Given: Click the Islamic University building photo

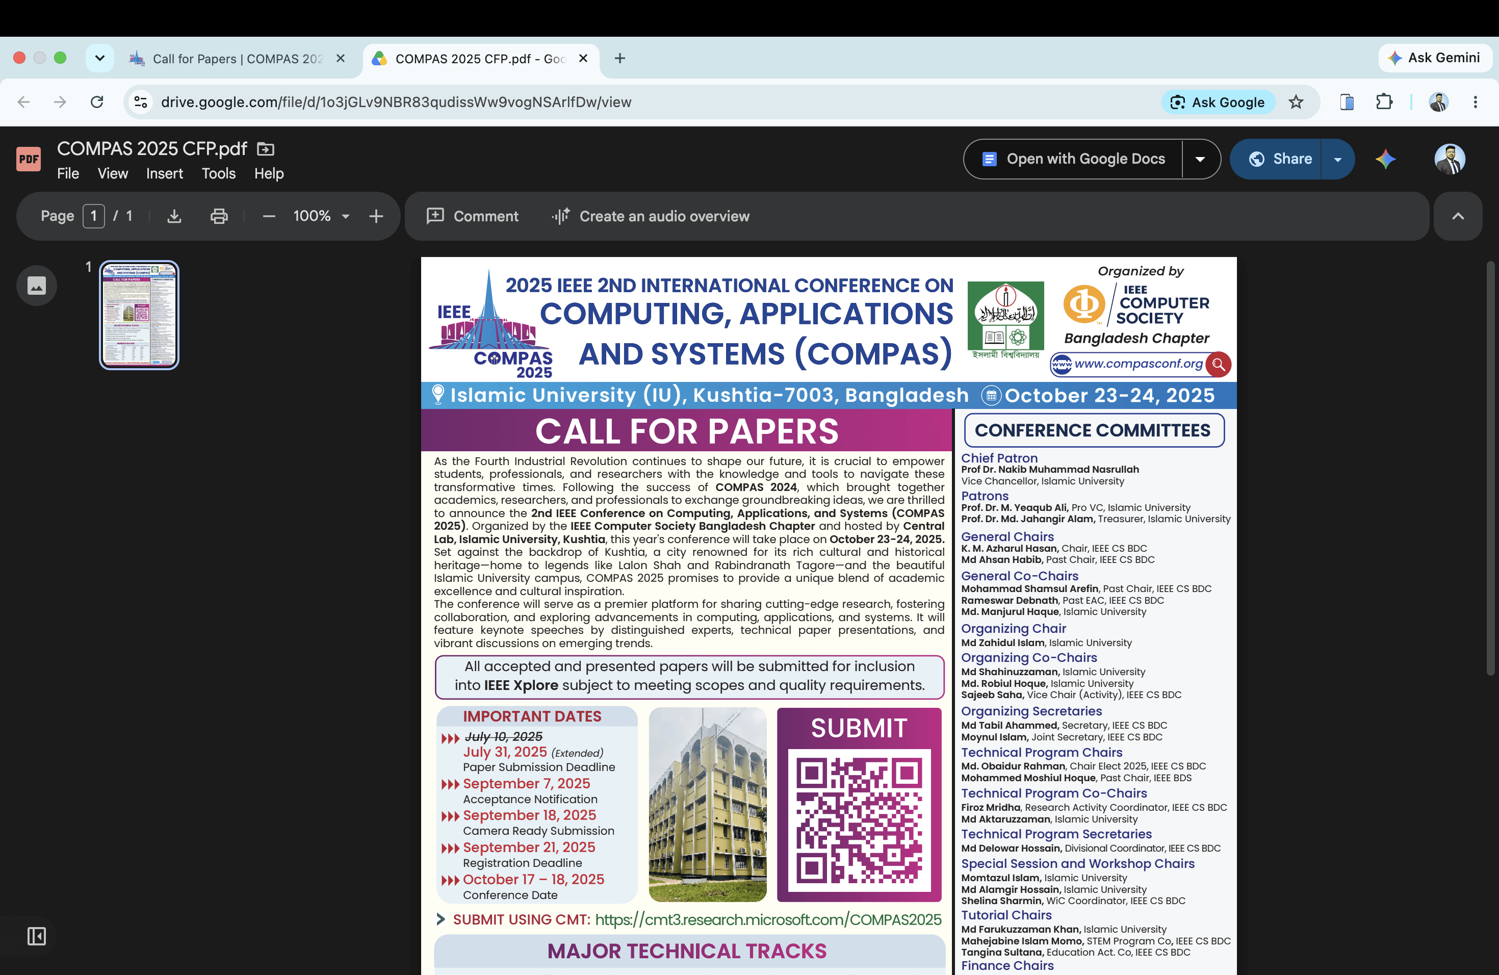Looking at the screenshot, I should point(707,804).
